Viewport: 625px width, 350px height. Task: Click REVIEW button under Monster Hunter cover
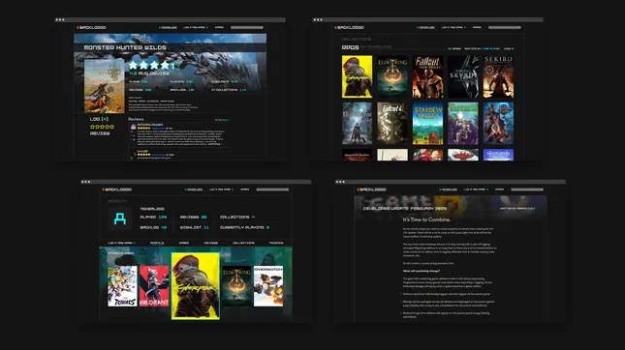click(x=100, y=133)
